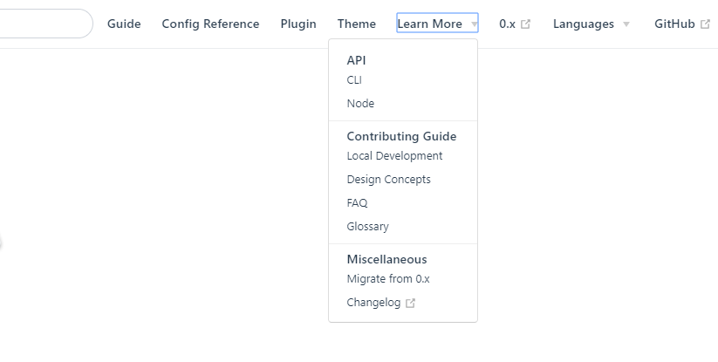Click the external link icon beside 0.x
The width and height of the screenshot is (718, 362).
[x=526, y=24]
